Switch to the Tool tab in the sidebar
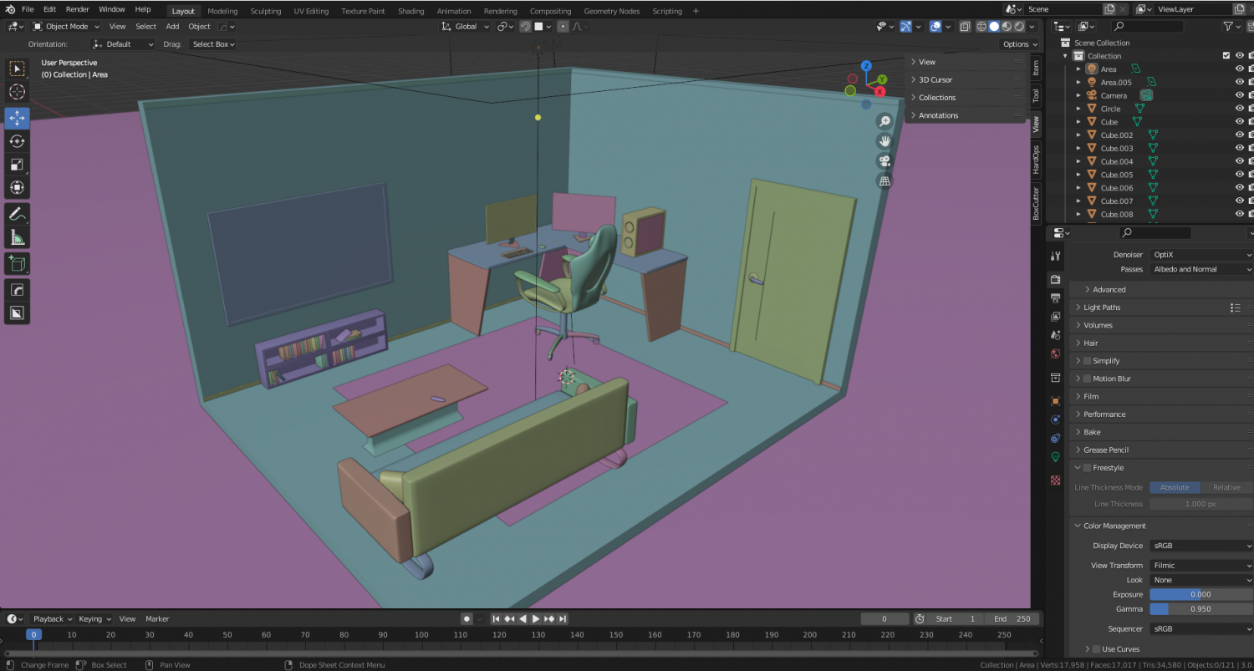 [1036, 96]
